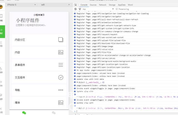Image resolution: width=178 pixels, height=115 pixels.
Task: Select log line 'page/API/voice/voice'
Action: coord(95,49)
